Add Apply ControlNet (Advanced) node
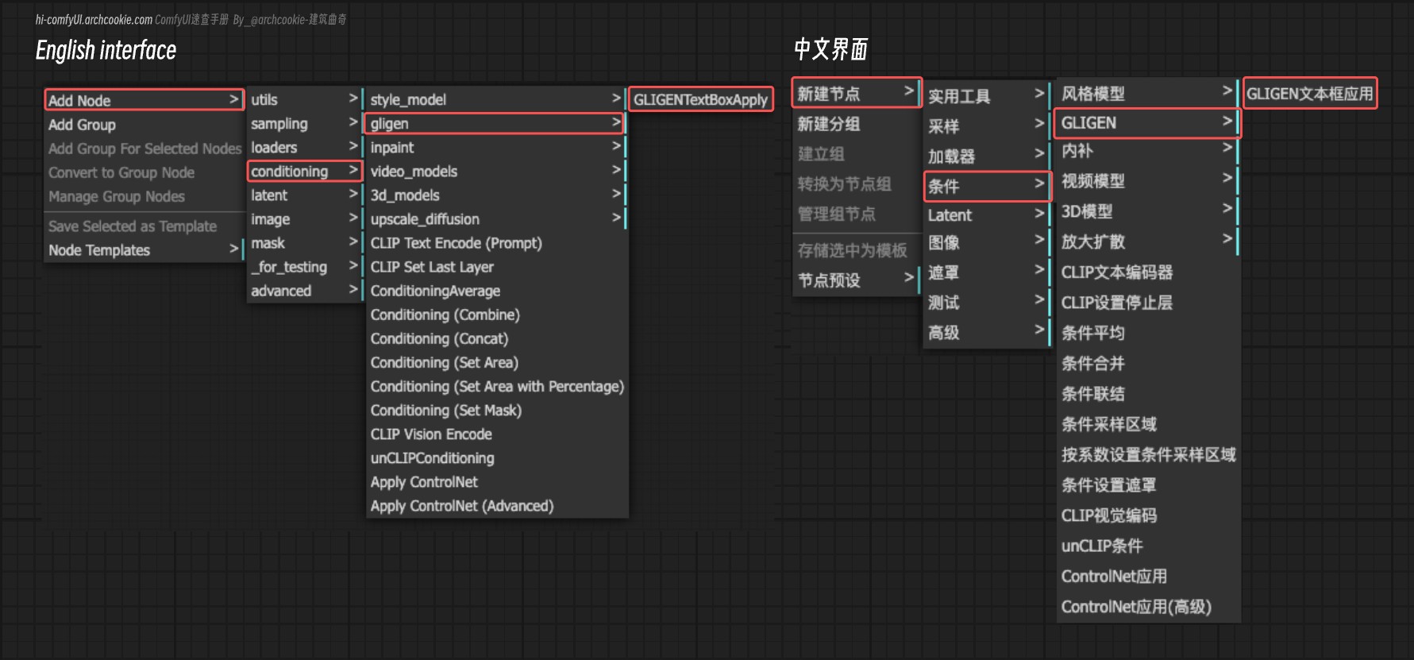The width and height of the screenshot is (1414, 660). (x=496, y=505)
